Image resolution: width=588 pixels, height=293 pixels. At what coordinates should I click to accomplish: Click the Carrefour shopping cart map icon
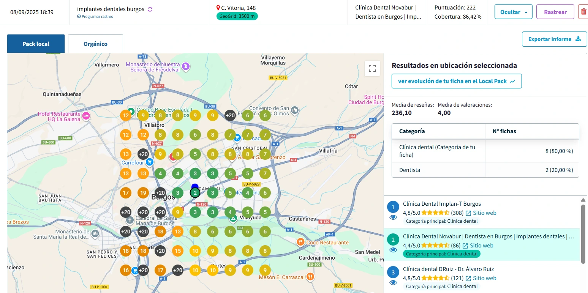(x=150, y=162)
